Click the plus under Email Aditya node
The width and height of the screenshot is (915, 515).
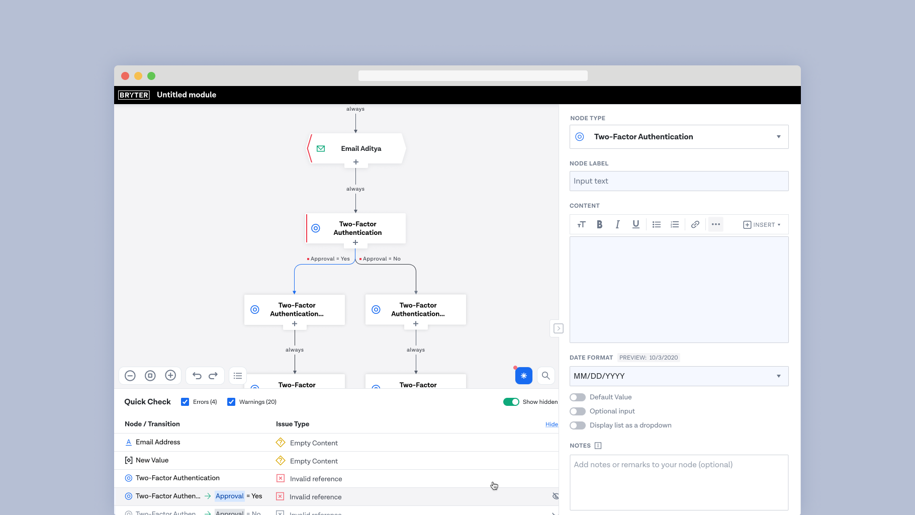tap(356, 162)
